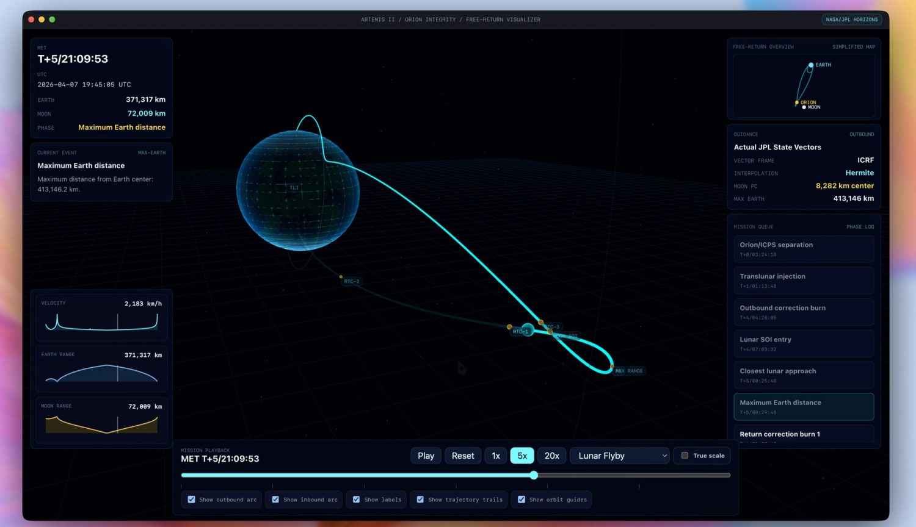
Task: Click the 2,183 km/h velocity value
Action: coord(143,304)
